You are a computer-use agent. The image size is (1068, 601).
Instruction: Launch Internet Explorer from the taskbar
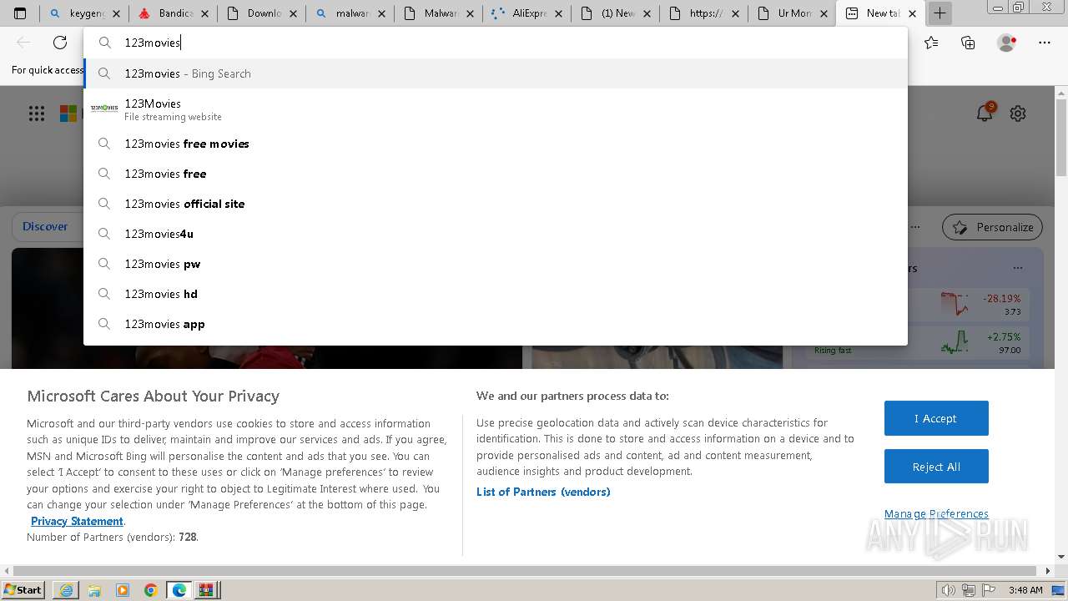(66, 590)
